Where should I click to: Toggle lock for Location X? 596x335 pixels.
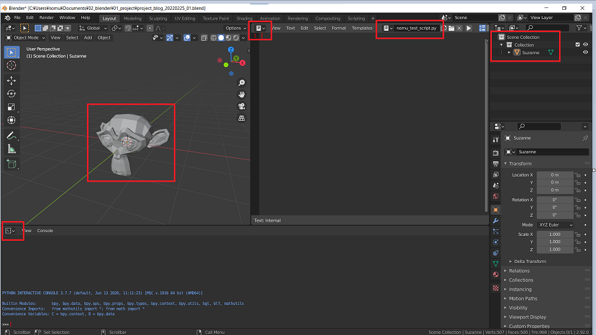pos(578,175)
